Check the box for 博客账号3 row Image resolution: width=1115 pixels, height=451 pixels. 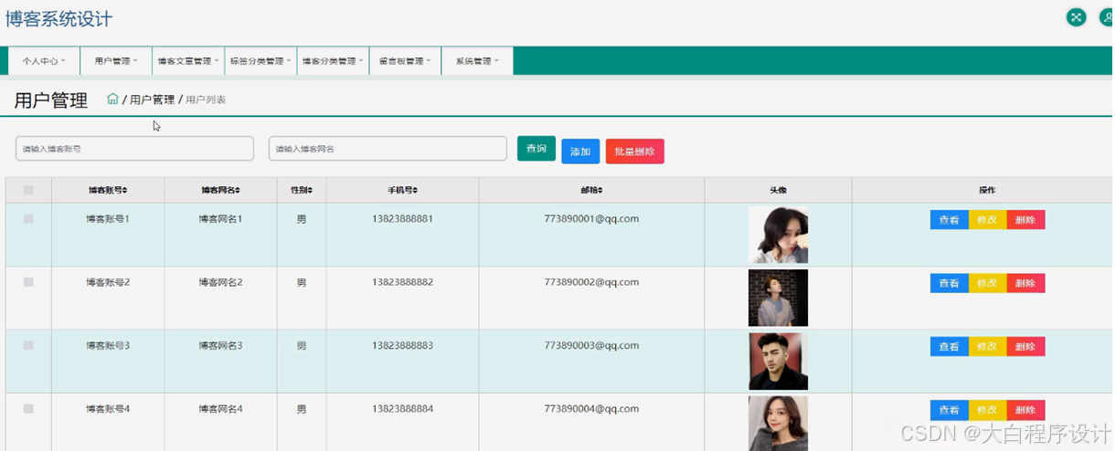[28, 345]
